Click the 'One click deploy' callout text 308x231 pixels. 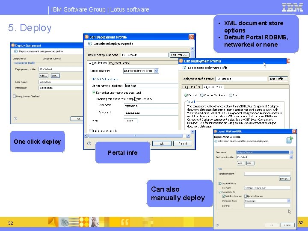(37, 142)
